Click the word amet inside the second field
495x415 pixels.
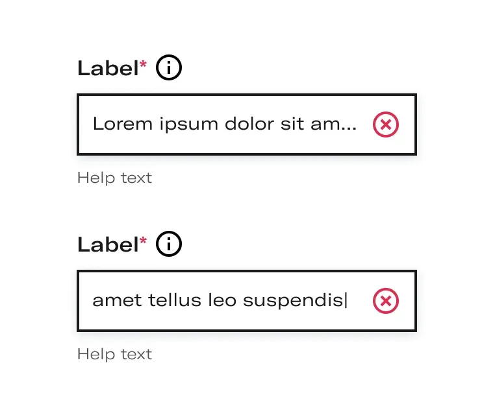(117, 301)
